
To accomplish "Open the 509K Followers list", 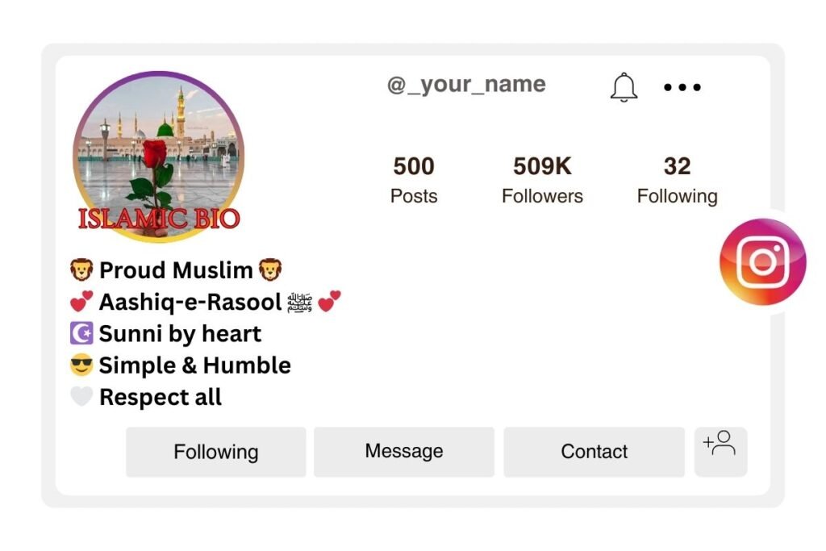I will 542,177.
